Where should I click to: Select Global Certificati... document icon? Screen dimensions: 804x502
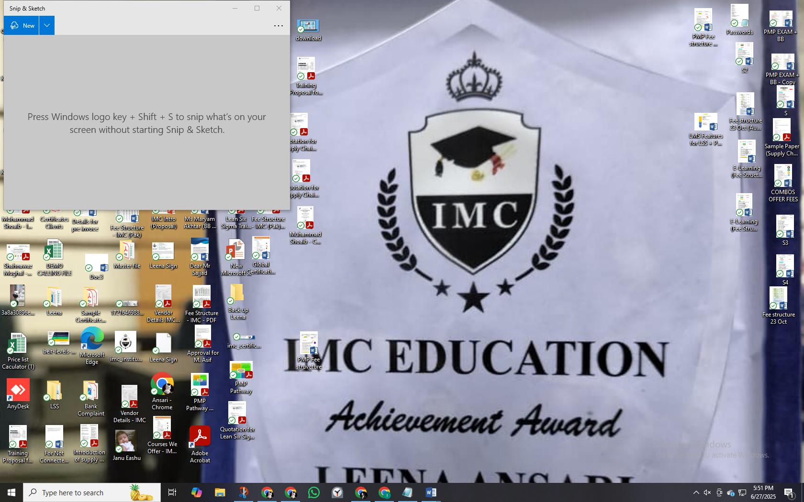pos(261,256)
